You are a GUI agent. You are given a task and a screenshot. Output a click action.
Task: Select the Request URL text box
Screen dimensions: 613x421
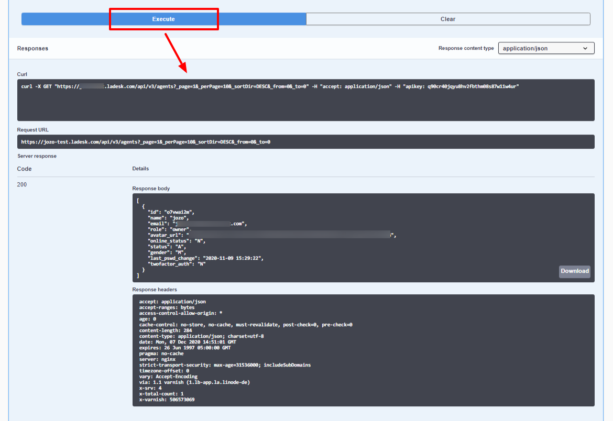click(x=305, y=142)
